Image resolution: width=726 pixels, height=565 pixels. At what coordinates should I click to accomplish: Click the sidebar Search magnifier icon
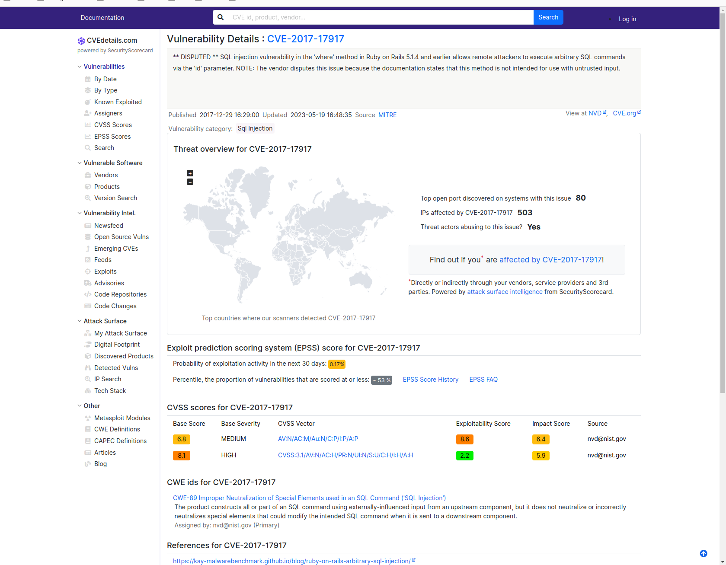(88, 148)
